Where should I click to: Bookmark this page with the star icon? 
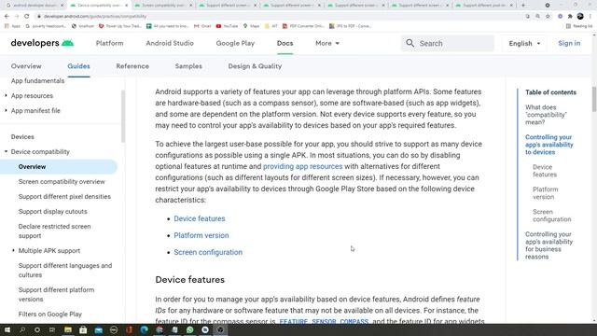pos(548,17)
